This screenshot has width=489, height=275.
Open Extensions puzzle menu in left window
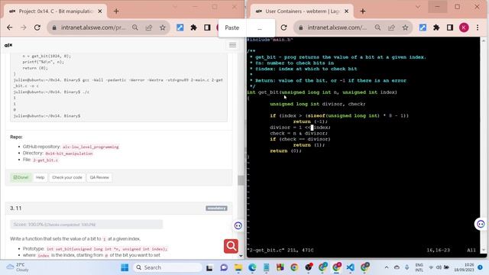click(x=193, y=27)
